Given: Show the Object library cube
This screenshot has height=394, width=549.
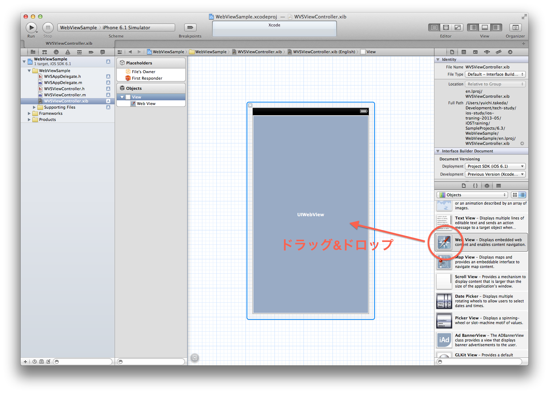Looking at the screenshot, I should tap(487, 186).
